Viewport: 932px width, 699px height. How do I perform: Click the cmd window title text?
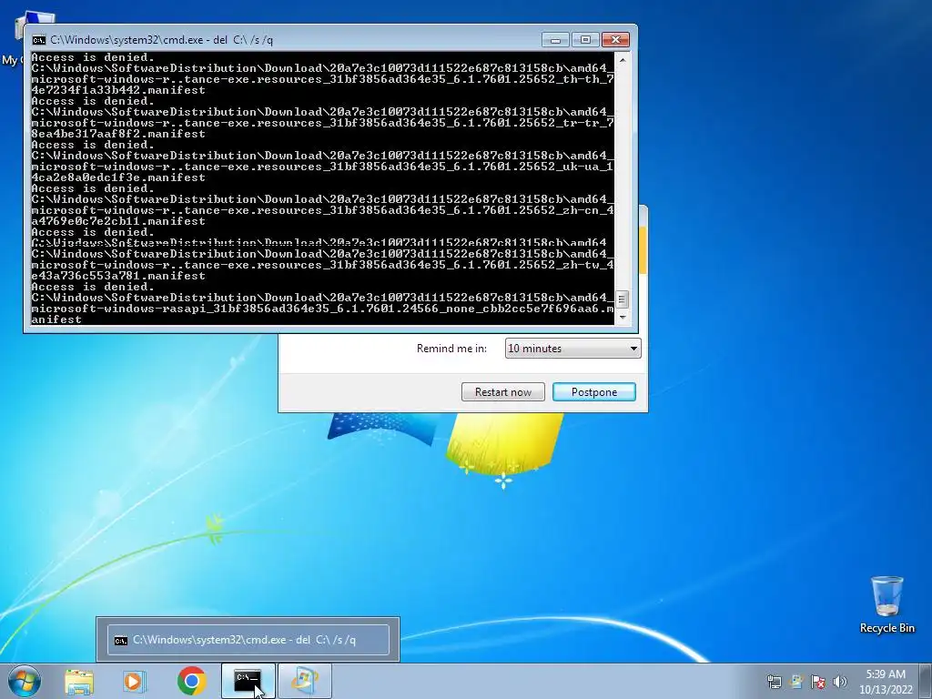[x=161, y=40]
